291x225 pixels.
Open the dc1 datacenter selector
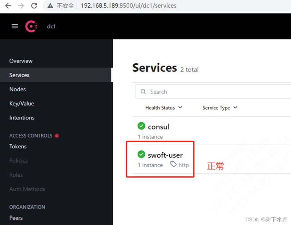pyautogui.click(x=51, y=26)
